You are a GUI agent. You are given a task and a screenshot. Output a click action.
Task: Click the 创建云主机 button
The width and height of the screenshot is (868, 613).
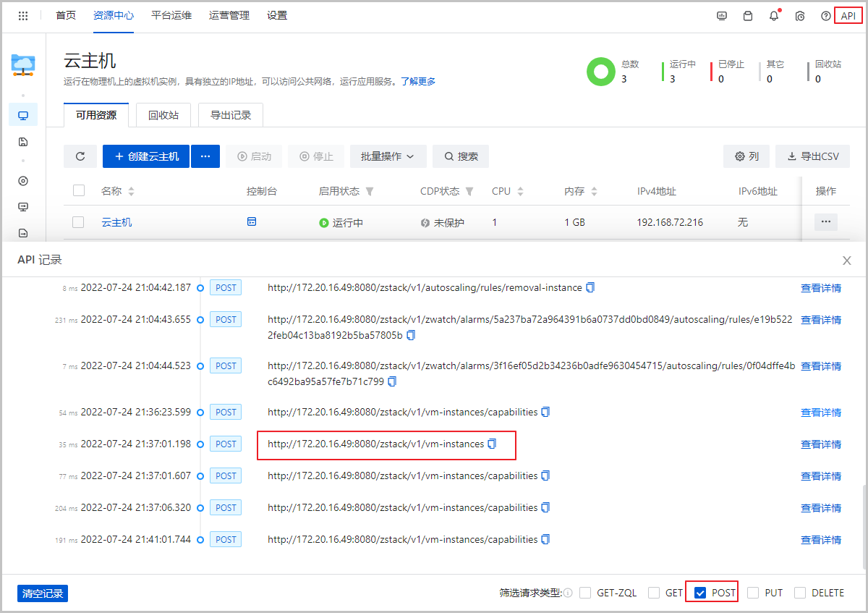click(145, 156)
